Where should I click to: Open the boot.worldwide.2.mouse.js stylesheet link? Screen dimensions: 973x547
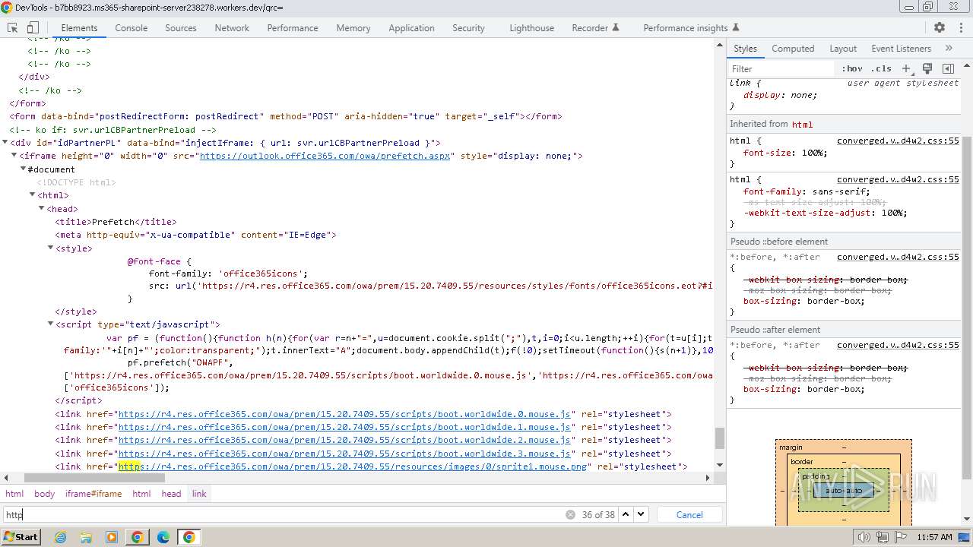pos(344,440)
